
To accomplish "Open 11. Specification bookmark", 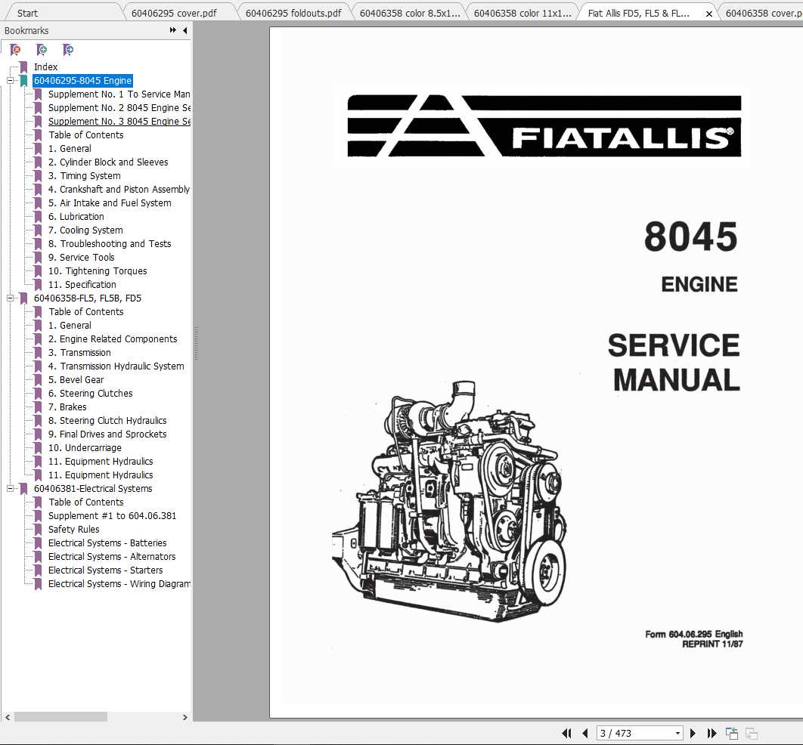I will tap(82, 285).
